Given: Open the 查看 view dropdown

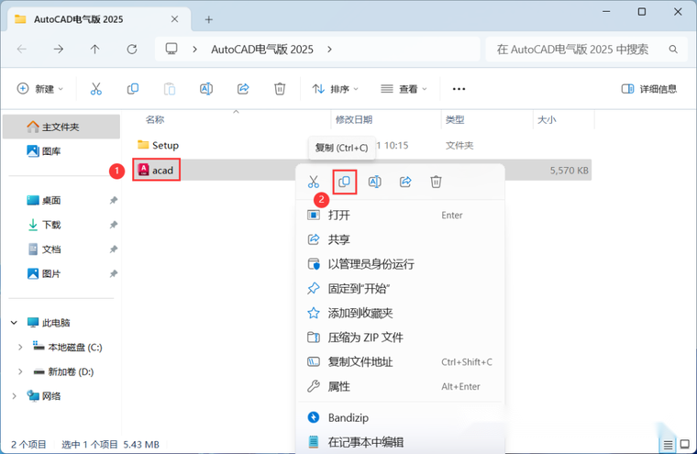Looking at the screenshot, I should (x=404, y=89).
